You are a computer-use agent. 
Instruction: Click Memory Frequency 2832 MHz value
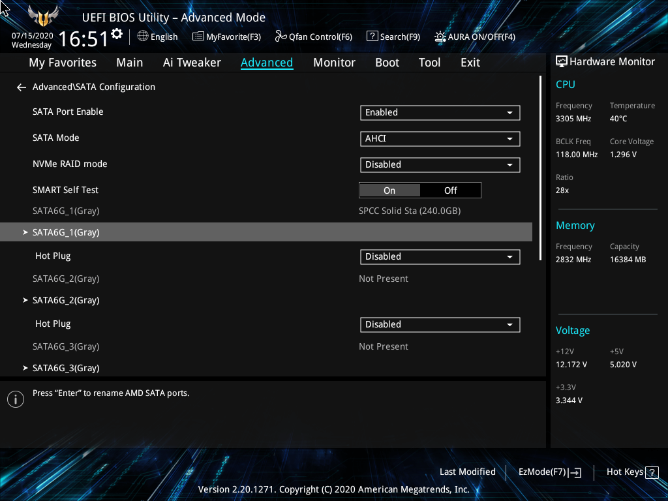click(x=573, y=260)
